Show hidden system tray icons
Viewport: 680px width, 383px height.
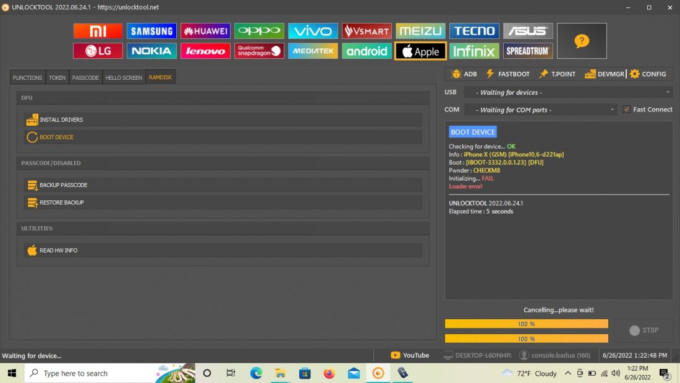pos(567,374)
